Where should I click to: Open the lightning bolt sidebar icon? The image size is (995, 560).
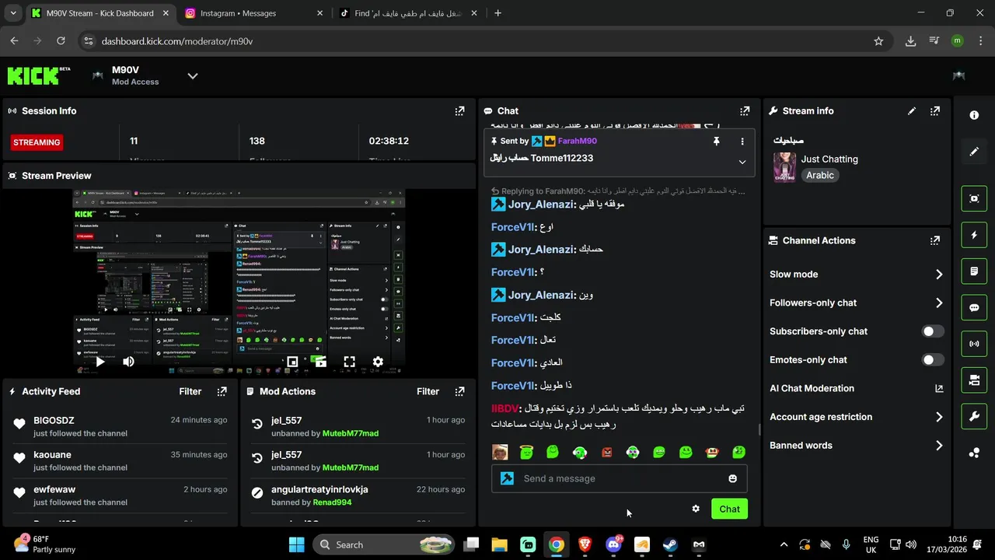click(x=974, y=235)
